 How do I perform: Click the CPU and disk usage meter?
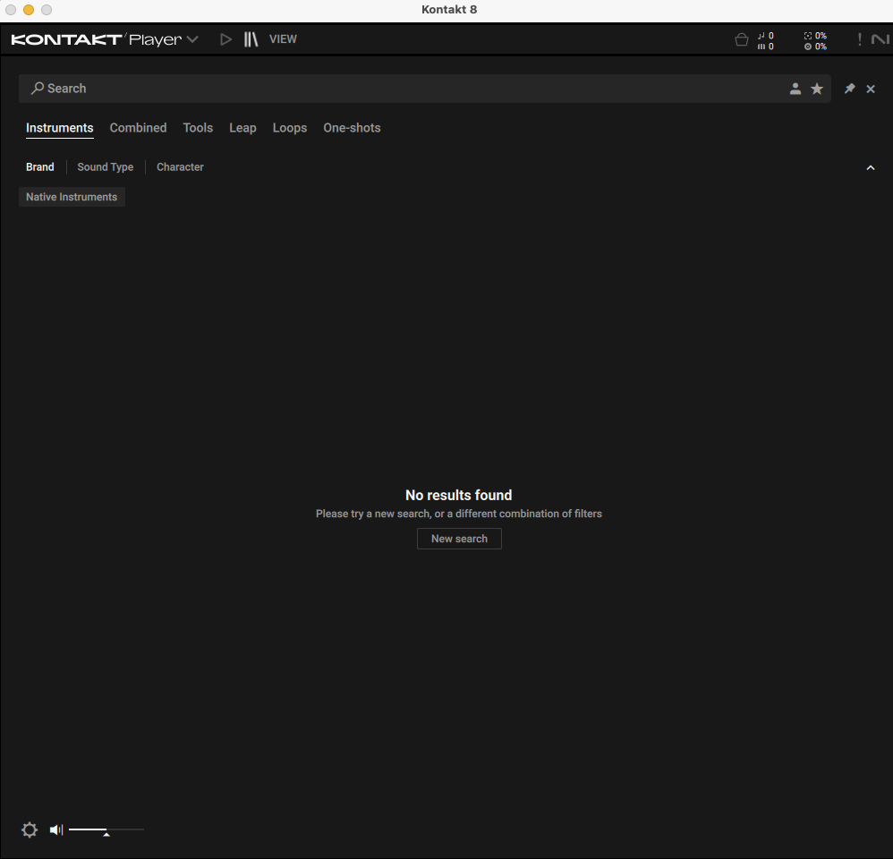[x=815, y=41]
